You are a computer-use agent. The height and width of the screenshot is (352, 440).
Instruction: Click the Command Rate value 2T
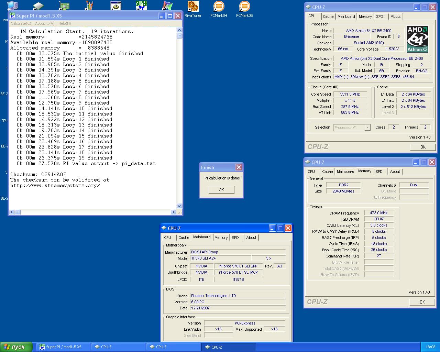click(x=378, y=256)
